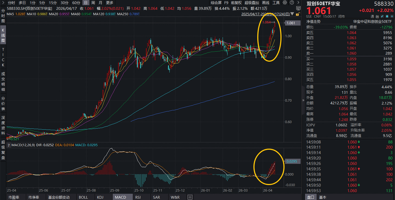Click the MACD indicator help question mark
Viewport: 395px width, 200px height.
coord(9,145)
